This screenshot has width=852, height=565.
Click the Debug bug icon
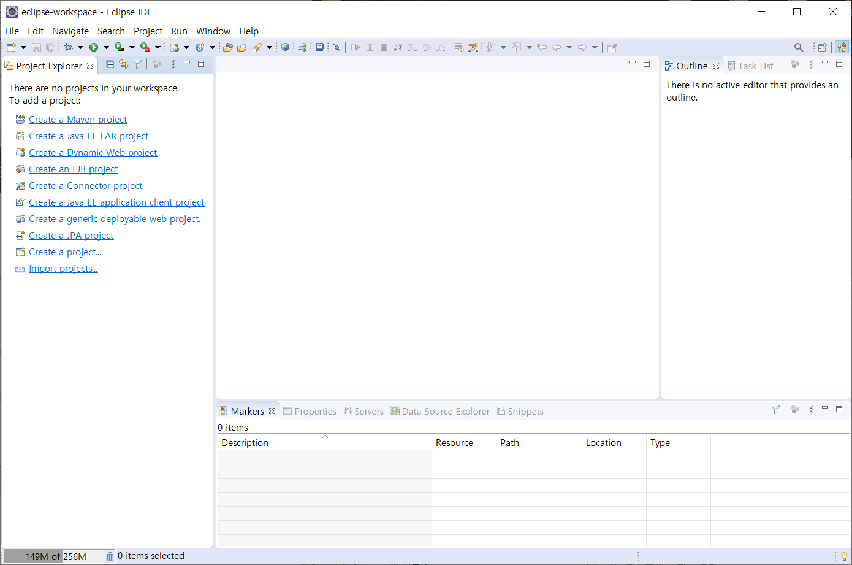pyautogui.click(x=68, y=47)
